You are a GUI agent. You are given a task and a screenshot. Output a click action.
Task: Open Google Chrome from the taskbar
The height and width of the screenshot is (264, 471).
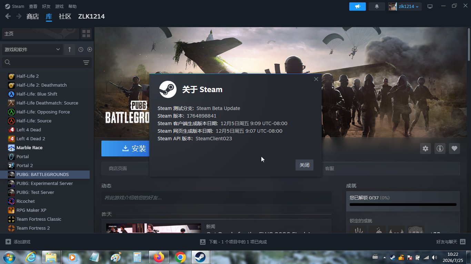click(x=180, y=257)
